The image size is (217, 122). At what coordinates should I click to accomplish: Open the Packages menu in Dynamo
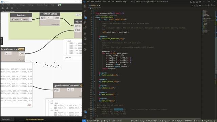(22, 5)
